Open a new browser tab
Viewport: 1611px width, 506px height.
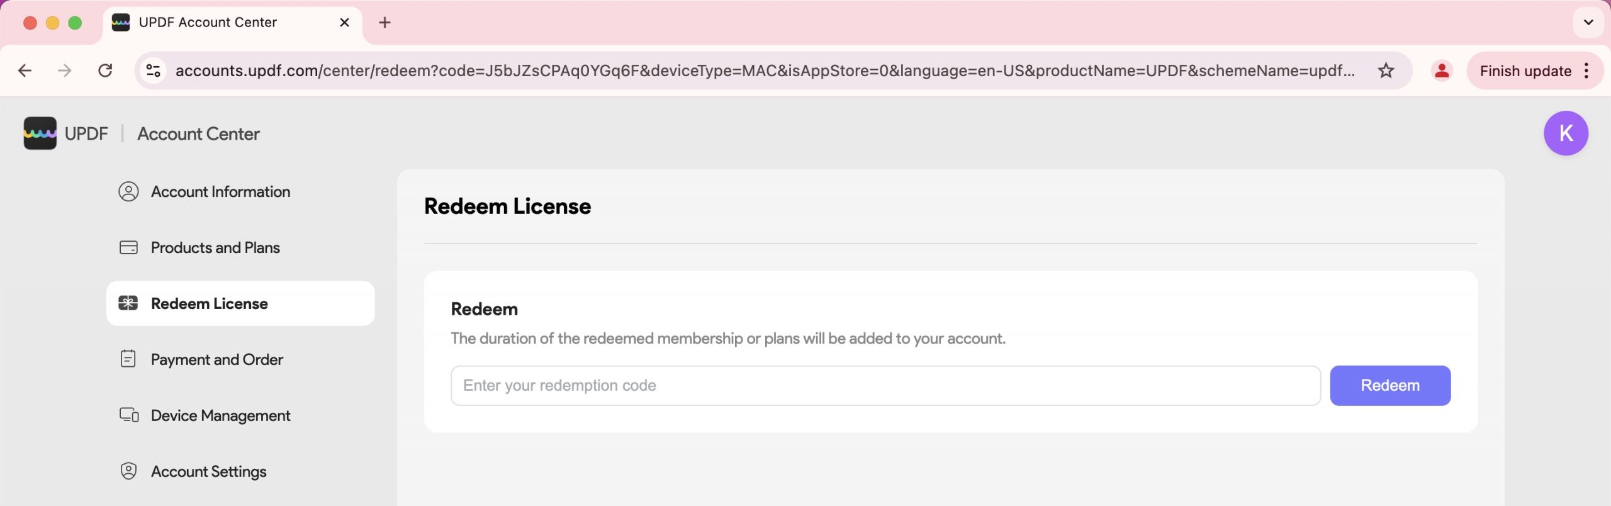pos(385,23)
